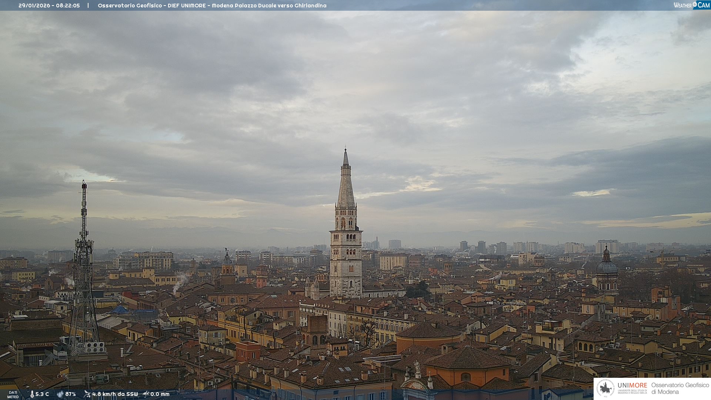
Task: Click the humidity water drops icon
Action: 60,394
